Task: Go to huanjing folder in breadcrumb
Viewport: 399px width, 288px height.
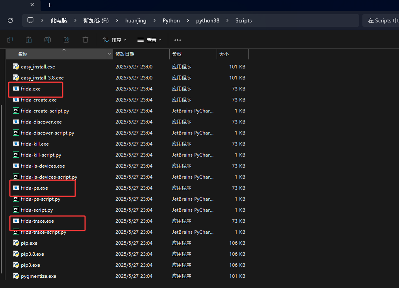Action: 135,20
